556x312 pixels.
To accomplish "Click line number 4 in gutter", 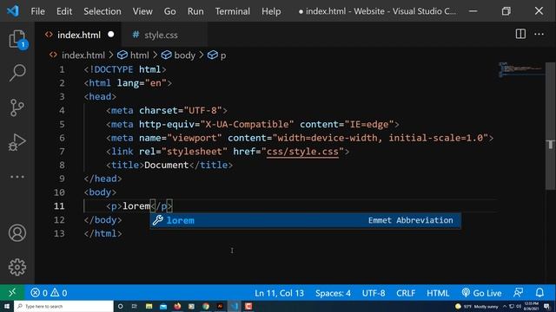I will [x=62, y=110].
